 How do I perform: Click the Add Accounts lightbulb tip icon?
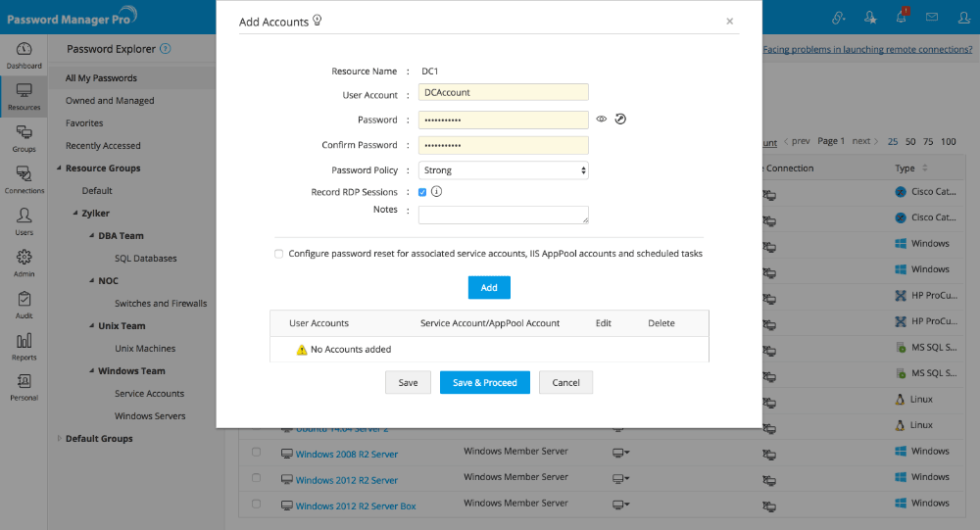(x=318, y=21)
